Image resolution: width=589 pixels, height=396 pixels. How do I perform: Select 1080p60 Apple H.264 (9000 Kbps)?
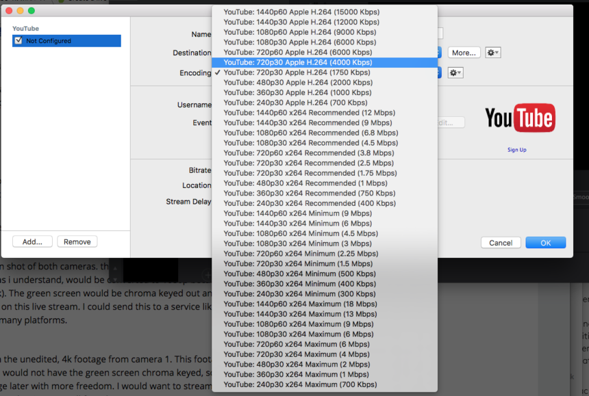point(325,32)
